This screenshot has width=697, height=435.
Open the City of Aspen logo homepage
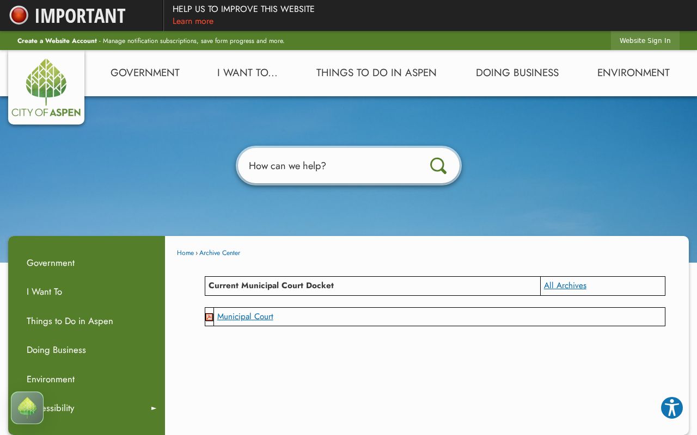(x=46, y=88)
